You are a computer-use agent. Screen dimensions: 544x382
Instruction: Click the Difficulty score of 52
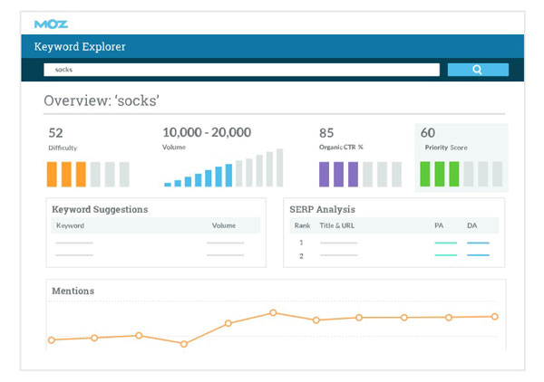(56, 132)
